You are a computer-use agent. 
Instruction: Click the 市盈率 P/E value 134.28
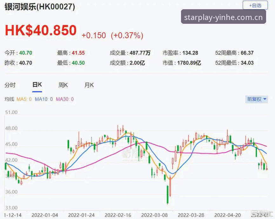click(190, 53)
